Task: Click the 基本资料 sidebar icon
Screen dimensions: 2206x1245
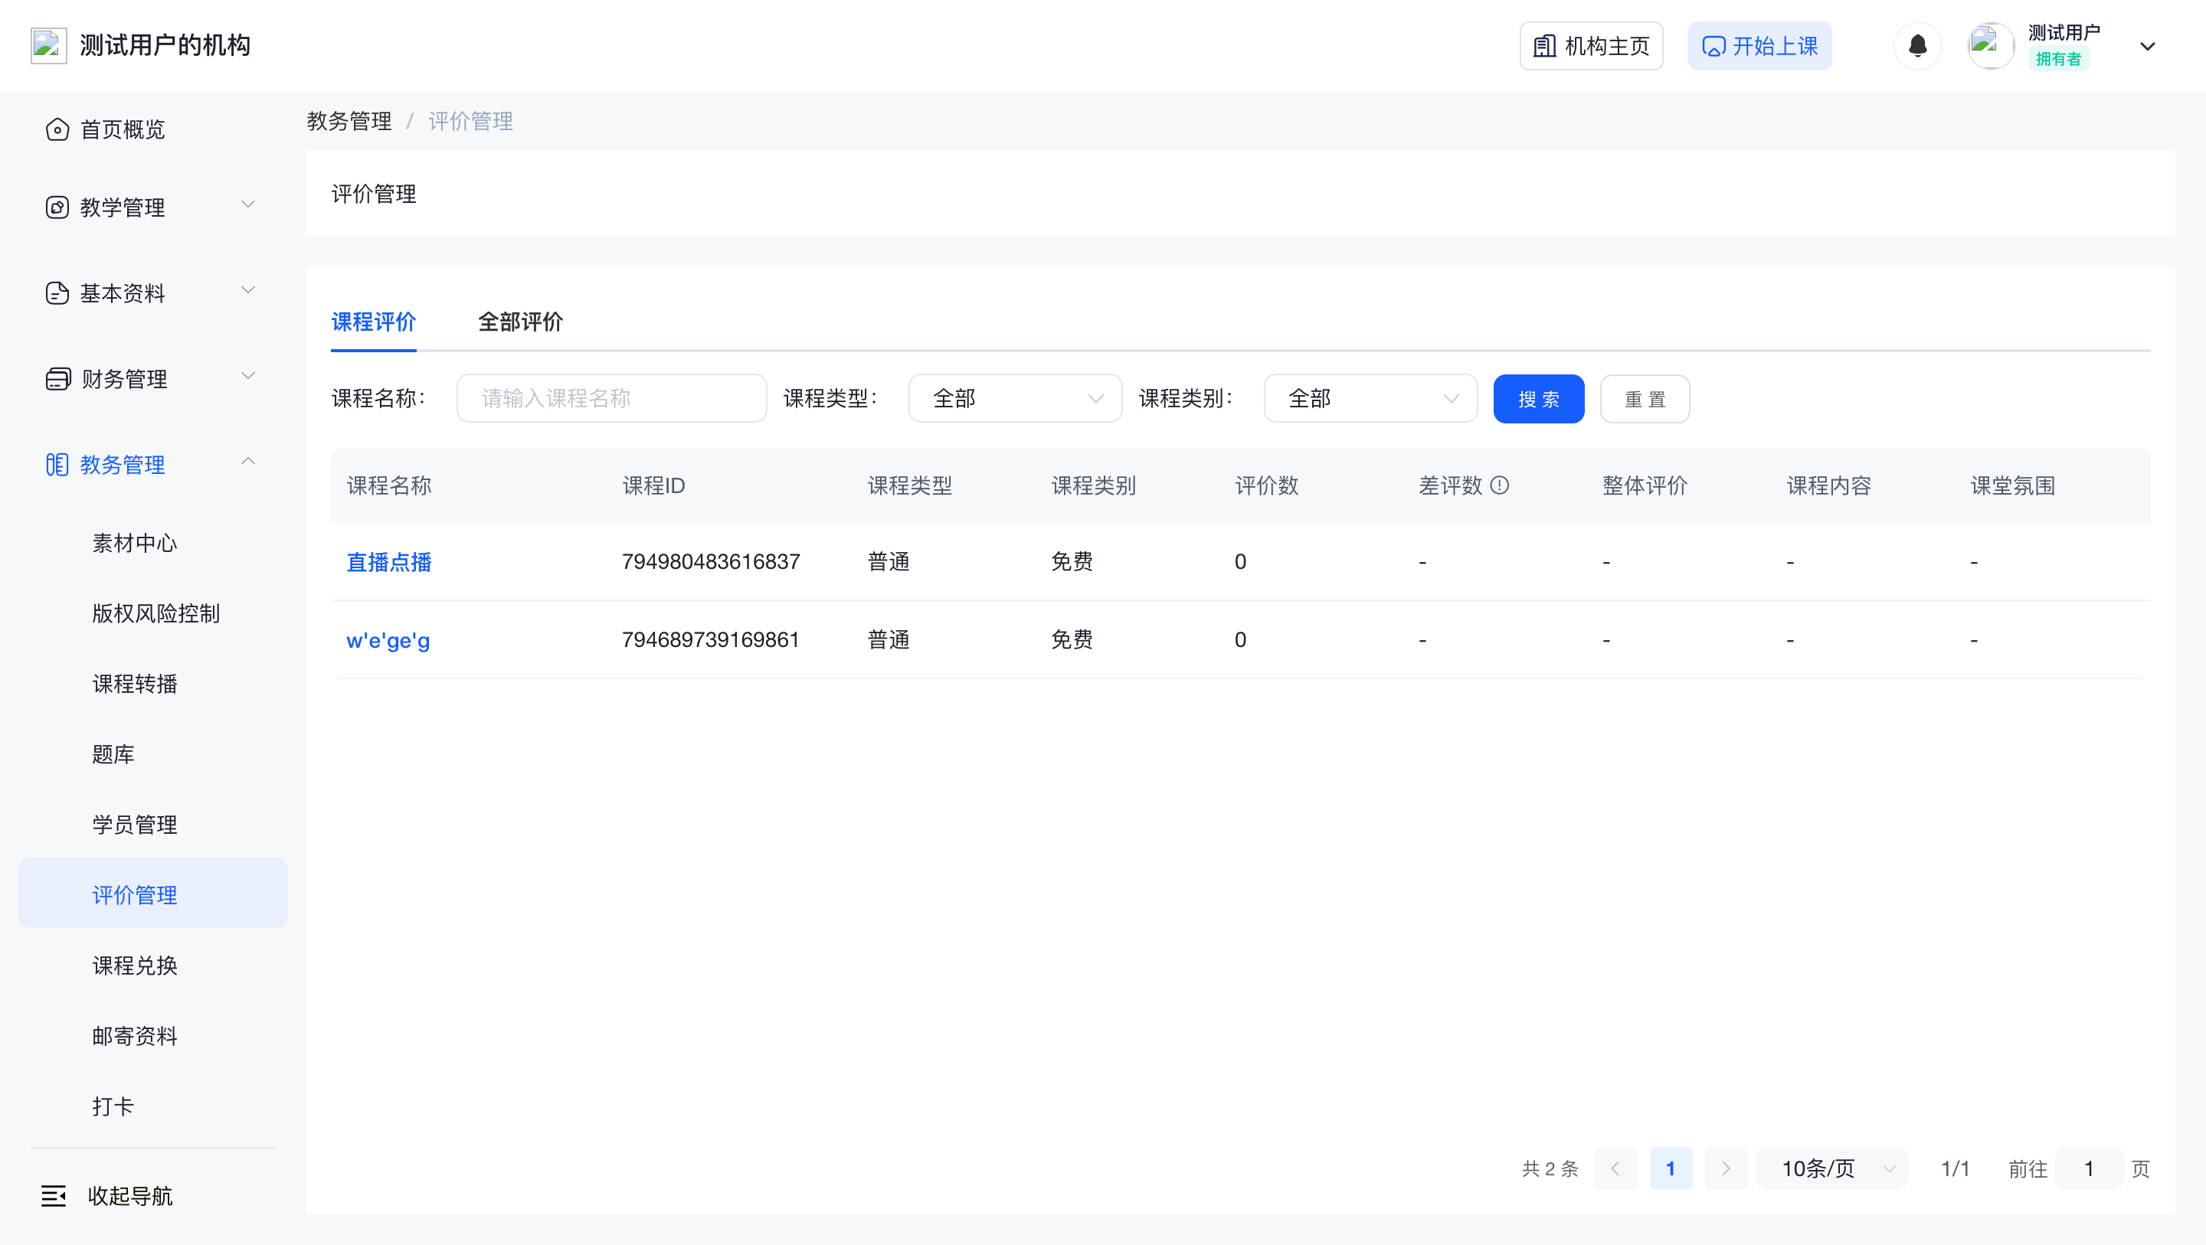Action: tap(57, 292)
